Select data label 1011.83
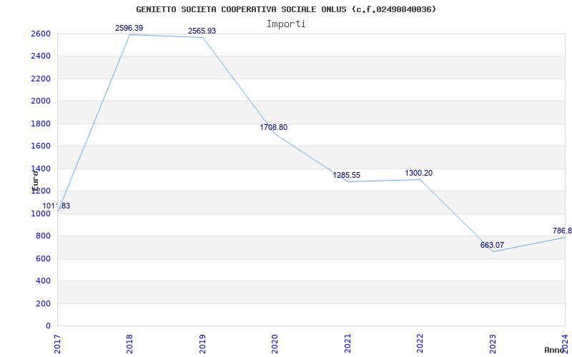The height and width of the screenshot is (357, 572). (x=56, y=206)
